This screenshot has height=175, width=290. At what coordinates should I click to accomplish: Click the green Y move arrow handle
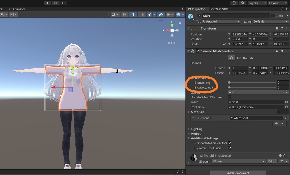[73, 68]
